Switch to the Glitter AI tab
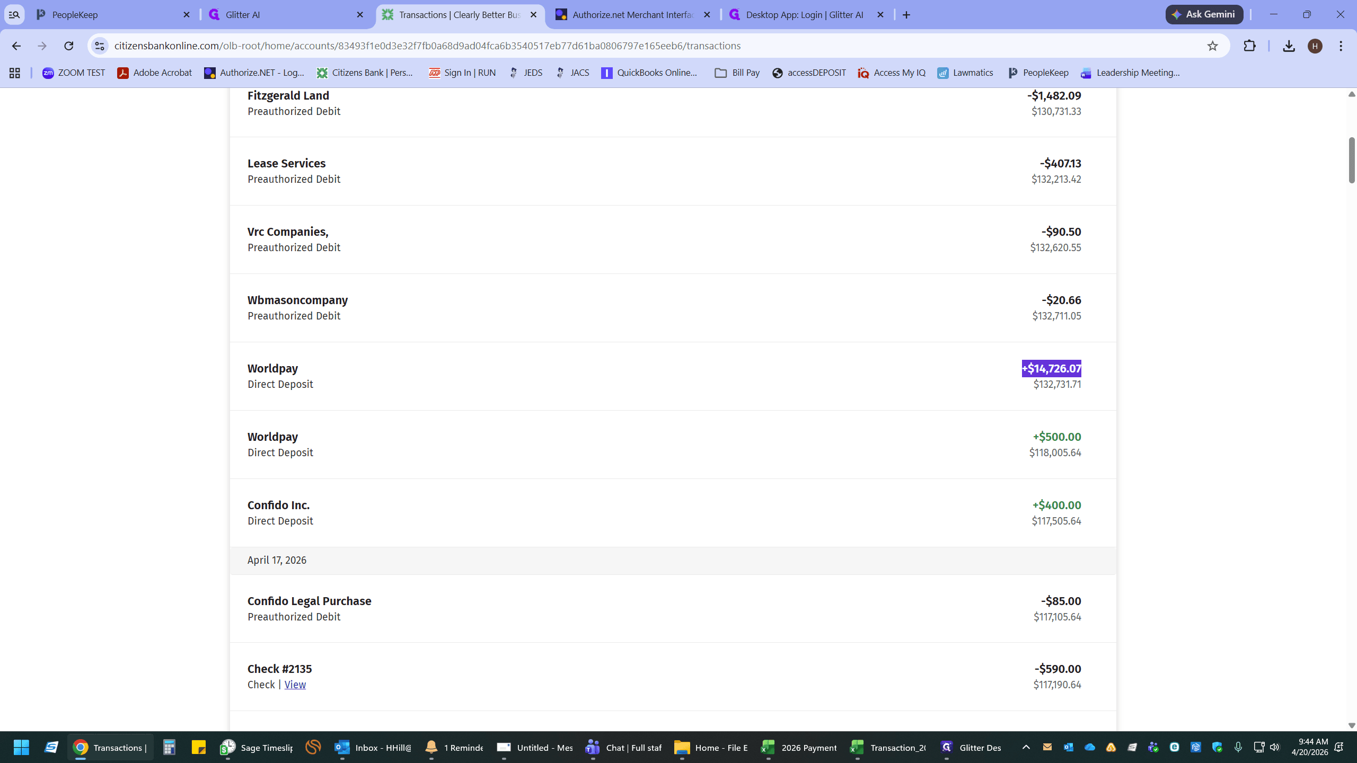 coord(287,15)
